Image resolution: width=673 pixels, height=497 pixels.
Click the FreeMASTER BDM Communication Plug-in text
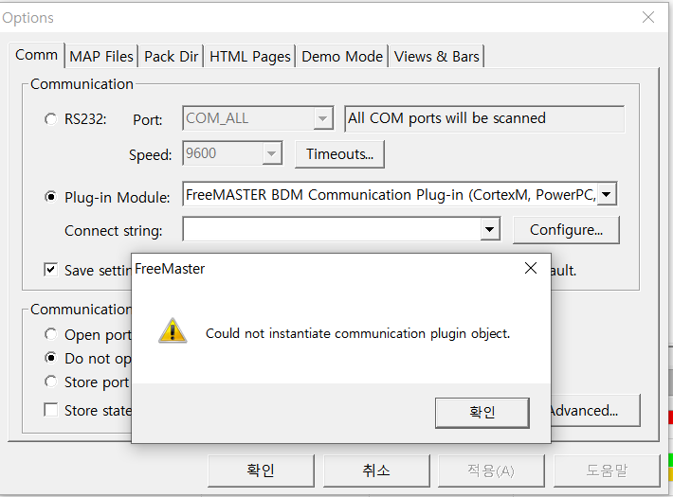click(390, 195)
